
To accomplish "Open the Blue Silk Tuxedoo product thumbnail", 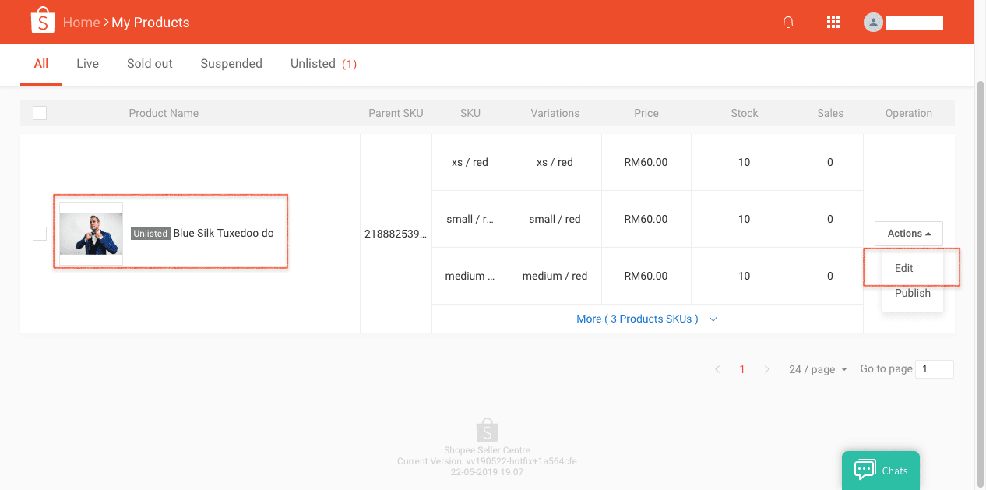I will pos(91,234).
